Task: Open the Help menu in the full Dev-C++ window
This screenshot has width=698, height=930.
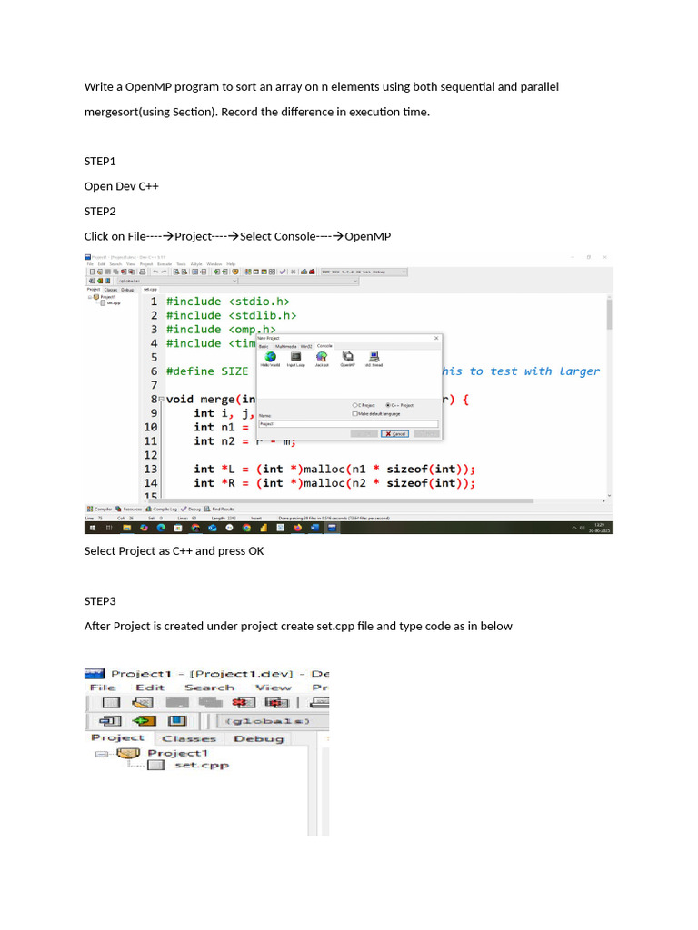Action: click(x=231, y=264)
